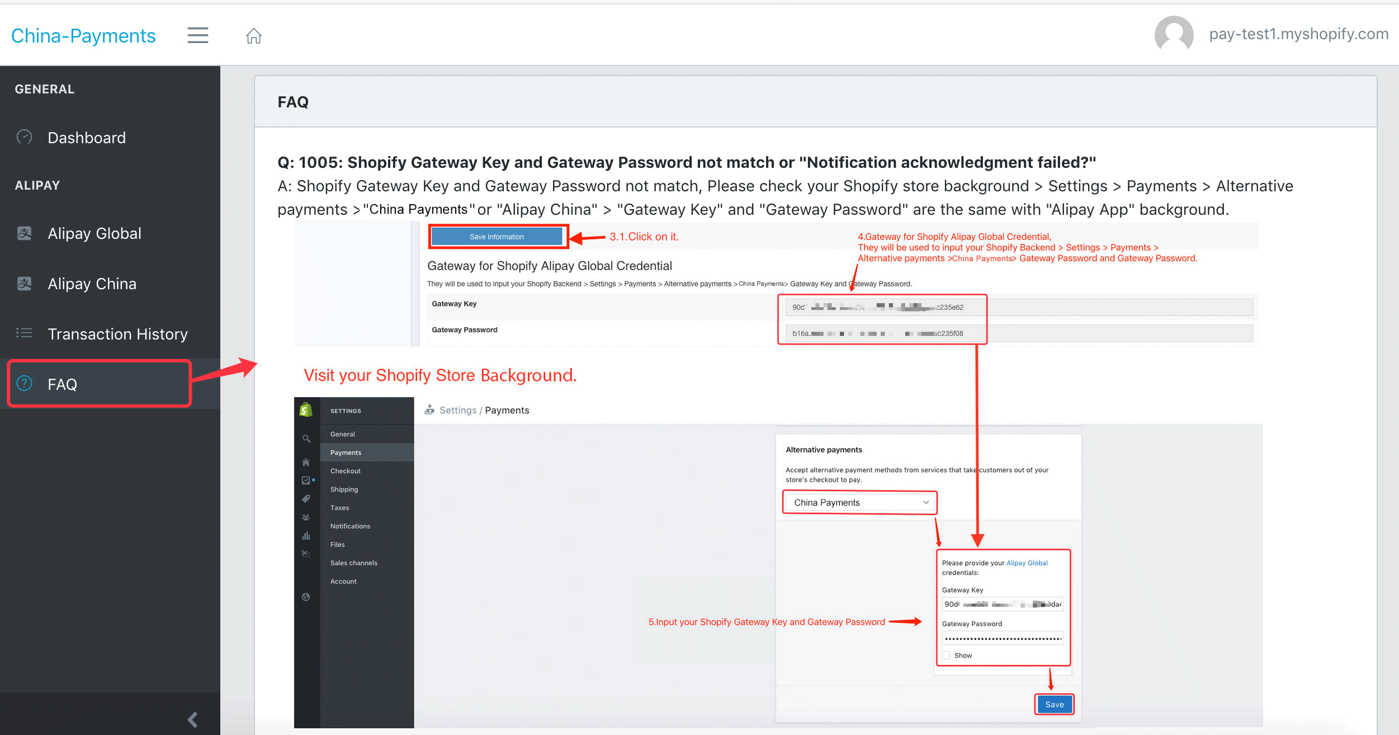Screen dimensions: 1399x735
Task: Select the Alipay China menu item
Action: click(x=92, y=284)
